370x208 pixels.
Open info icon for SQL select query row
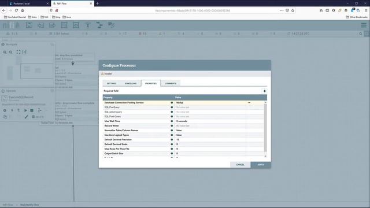[x=172, y=112]
